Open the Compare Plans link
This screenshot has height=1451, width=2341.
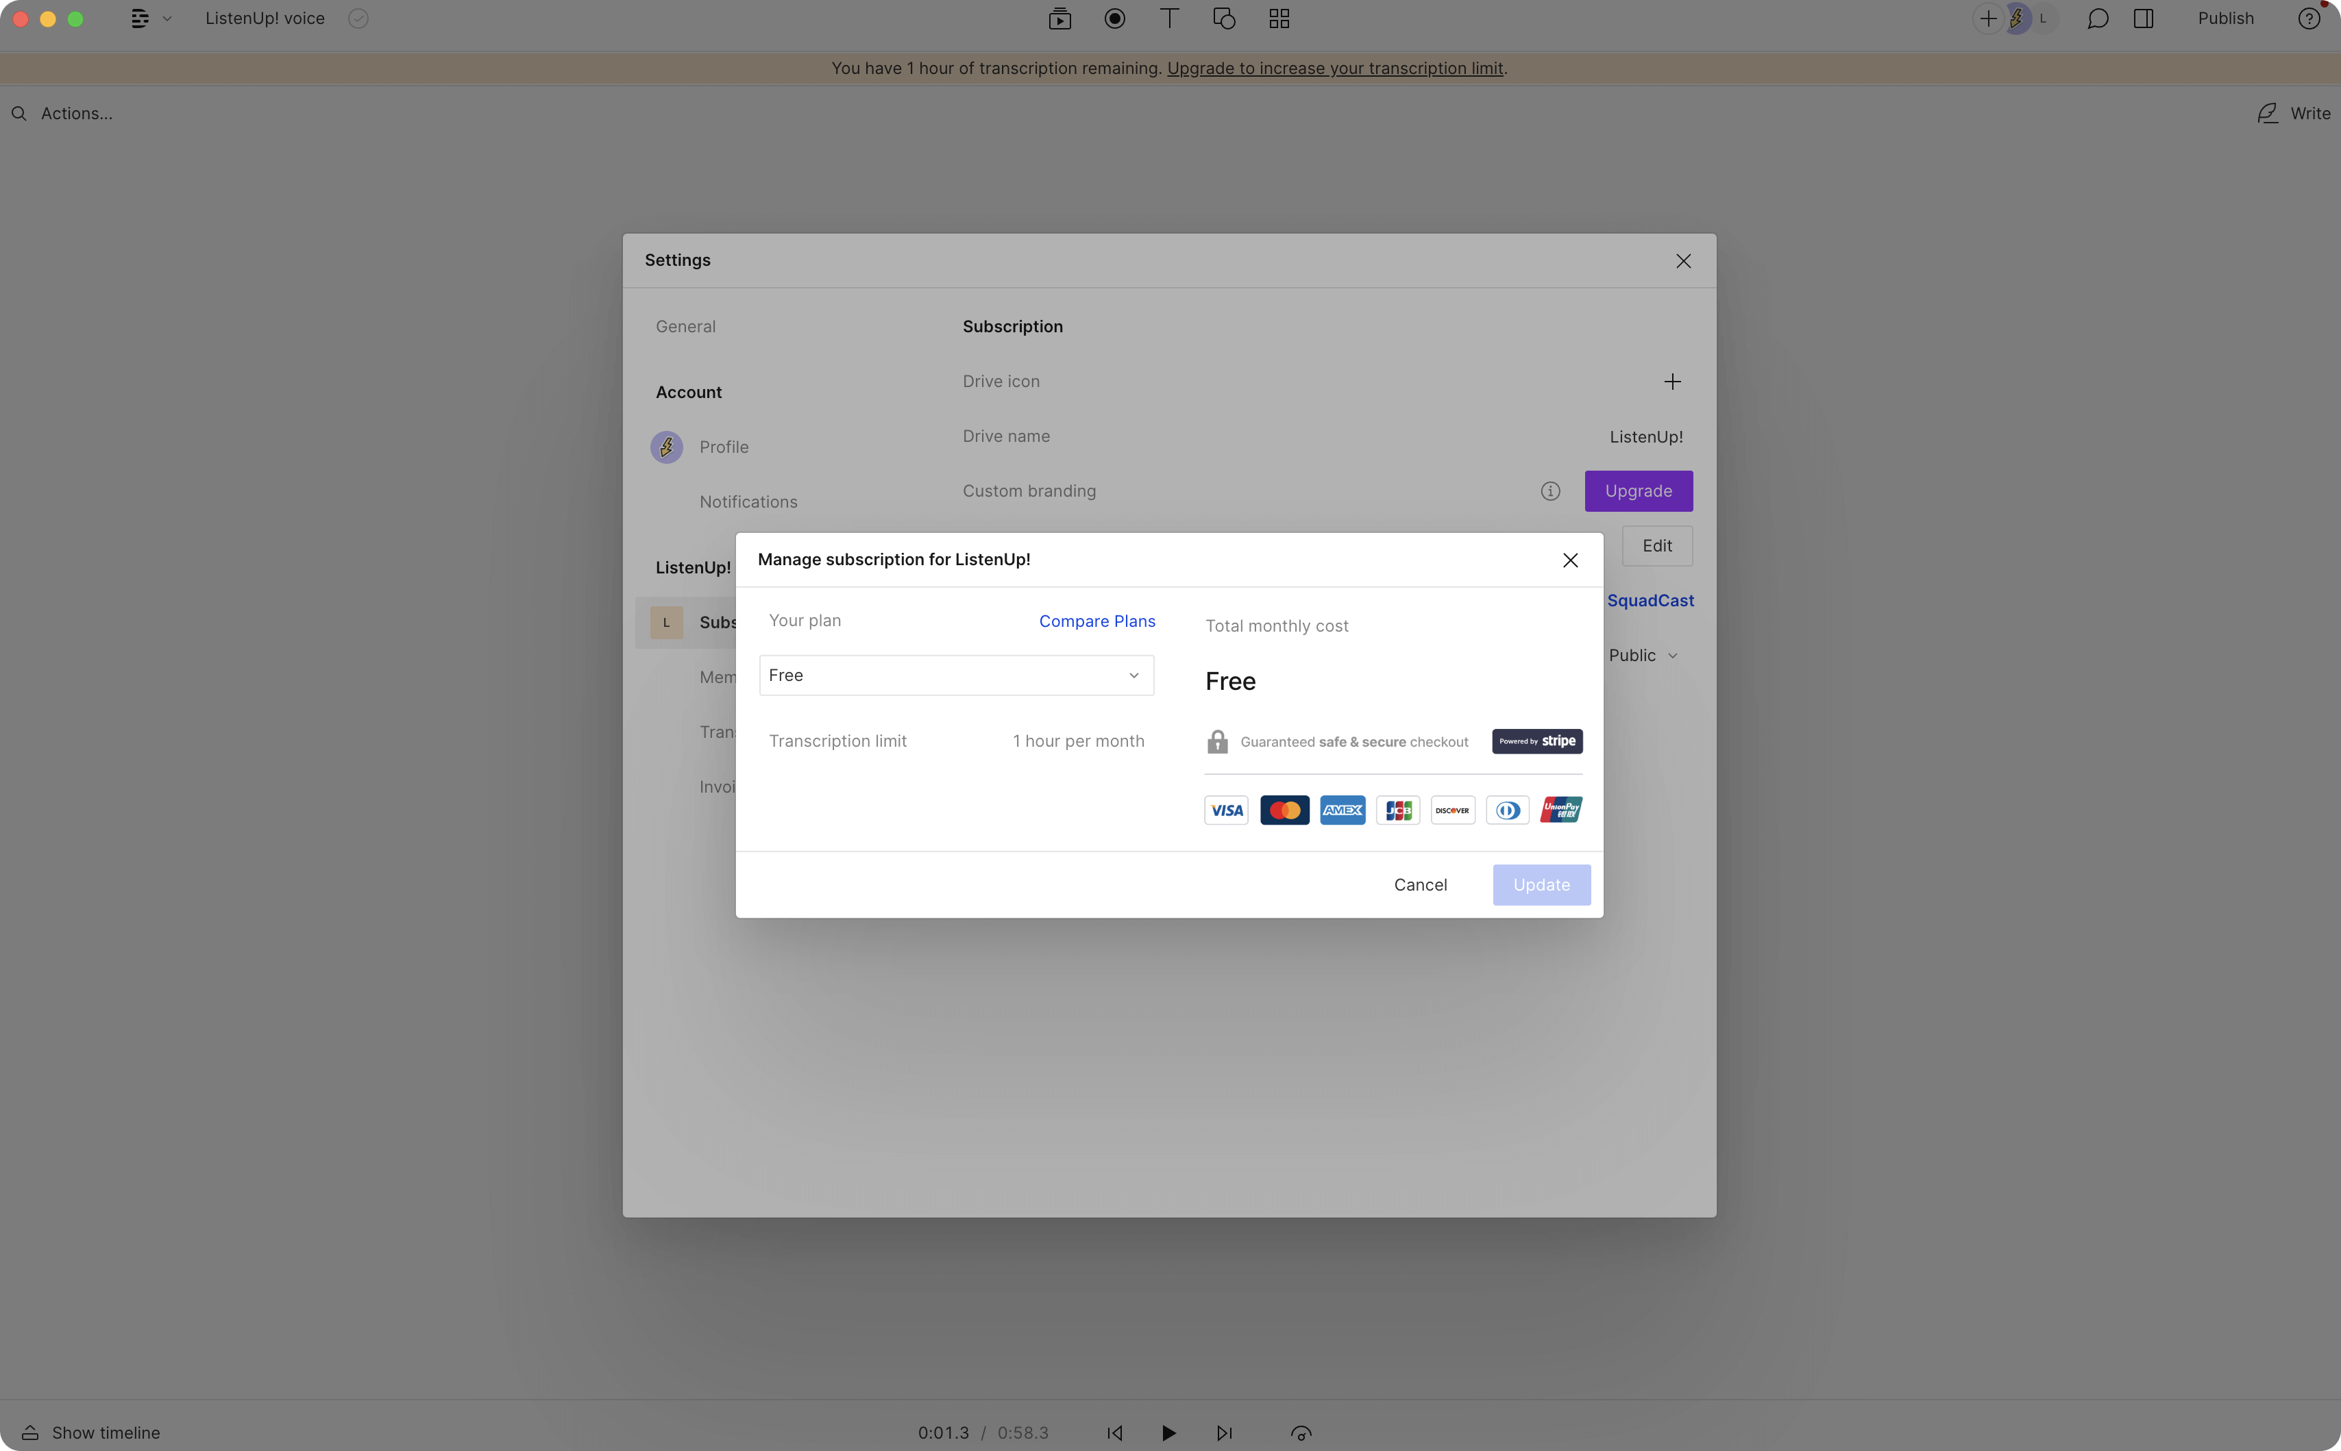tap(1096, 621)
